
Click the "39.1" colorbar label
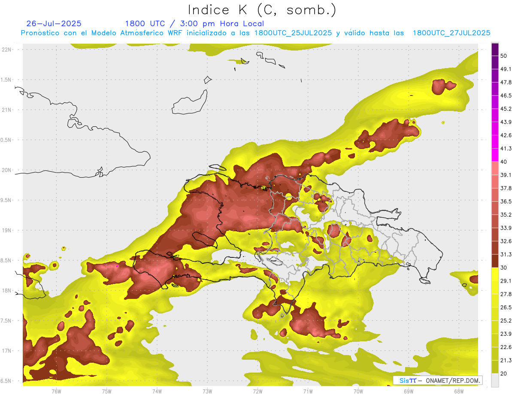(x=506, y=175)
